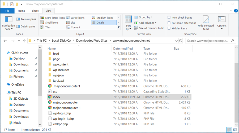Open the Help question mark icon
239x133 pixels.
pos(235,11)
